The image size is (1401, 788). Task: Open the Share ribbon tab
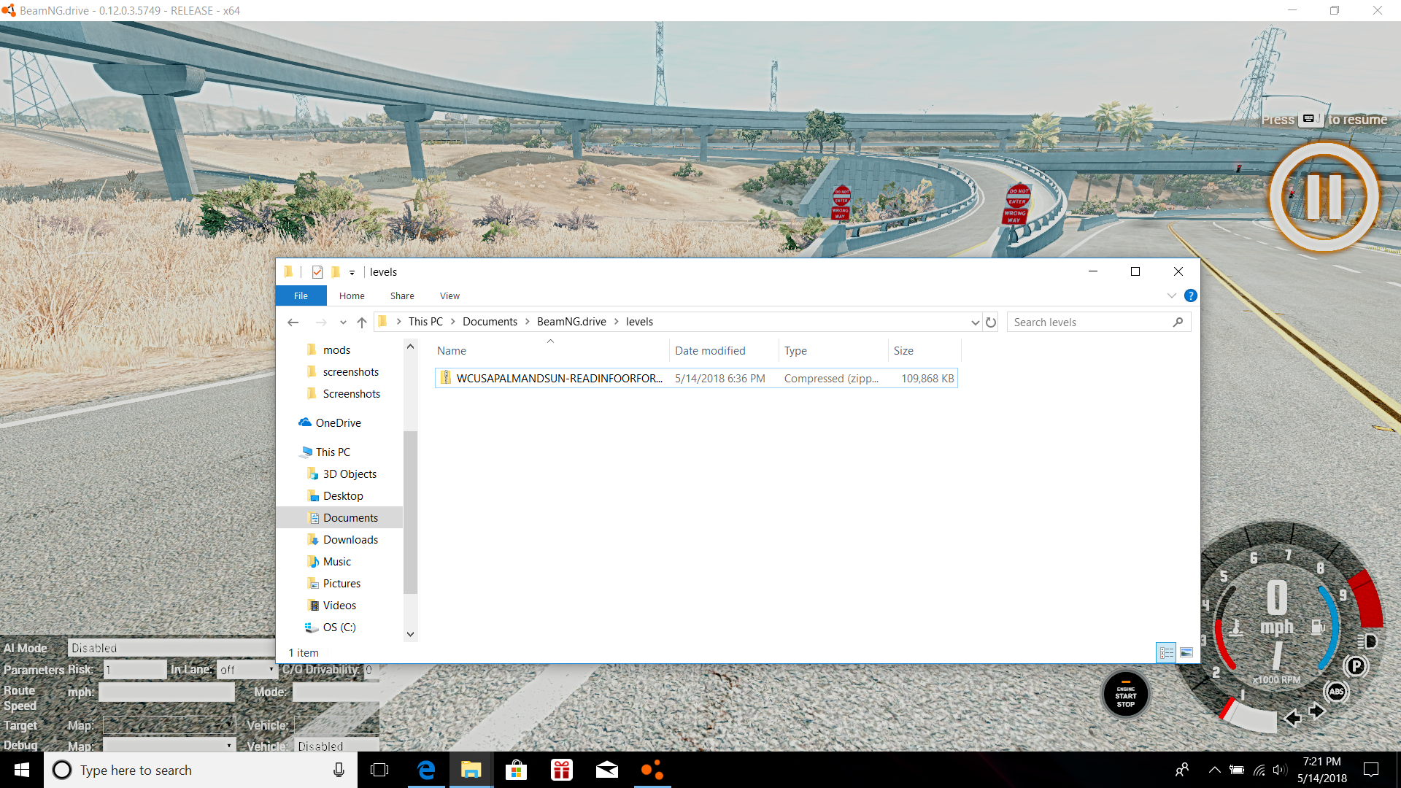coord(402,295)
